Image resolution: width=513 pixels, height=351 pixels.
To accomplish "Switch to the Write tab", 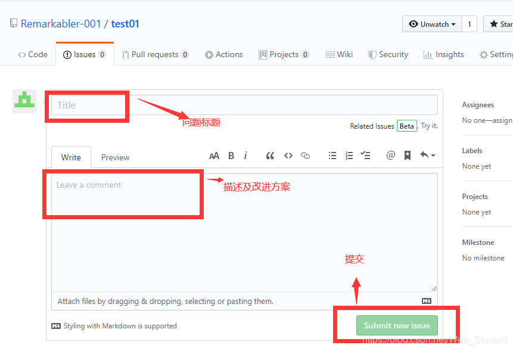I will tap(71, 157).
